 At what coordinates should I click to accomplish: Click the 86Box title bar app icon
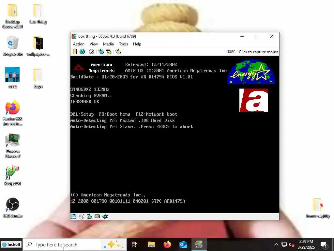74,36
